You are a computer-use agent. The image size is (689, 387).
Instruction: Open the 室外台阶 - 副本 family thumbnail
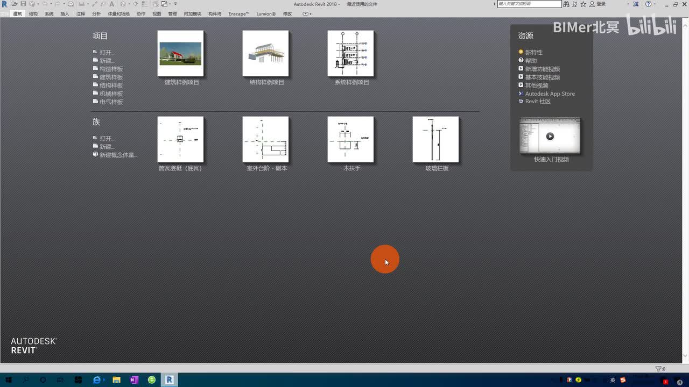pyautogui.click(x=266, y=140)
